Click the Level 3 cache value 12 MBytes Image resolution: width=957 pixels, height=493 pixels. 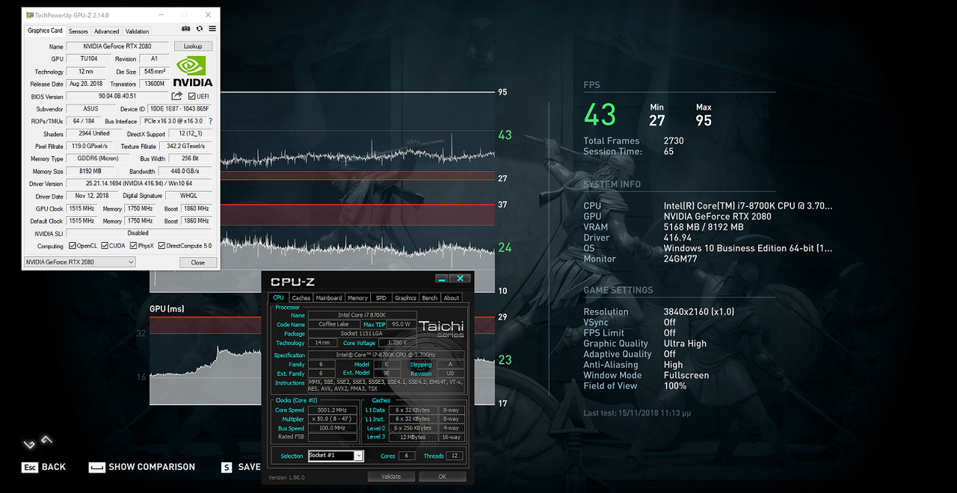pyautogui.click(x=413, y=437)
